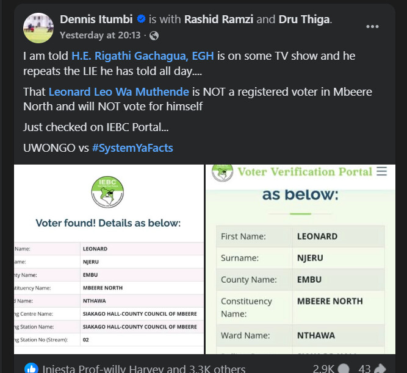The width and height of the screenshot is (407, 373).
Task: Click the small IEBC logo in right image
Action: 222,172
